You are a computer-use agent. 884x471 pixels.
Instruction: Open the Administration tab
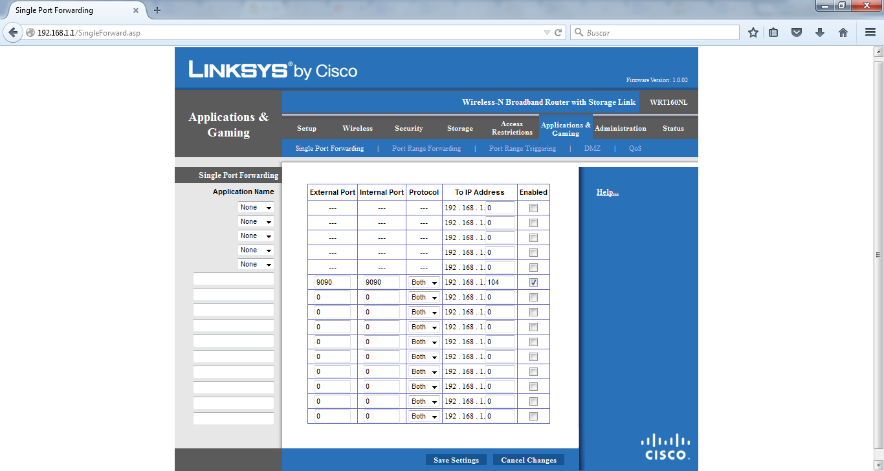(x=621, y=128)
